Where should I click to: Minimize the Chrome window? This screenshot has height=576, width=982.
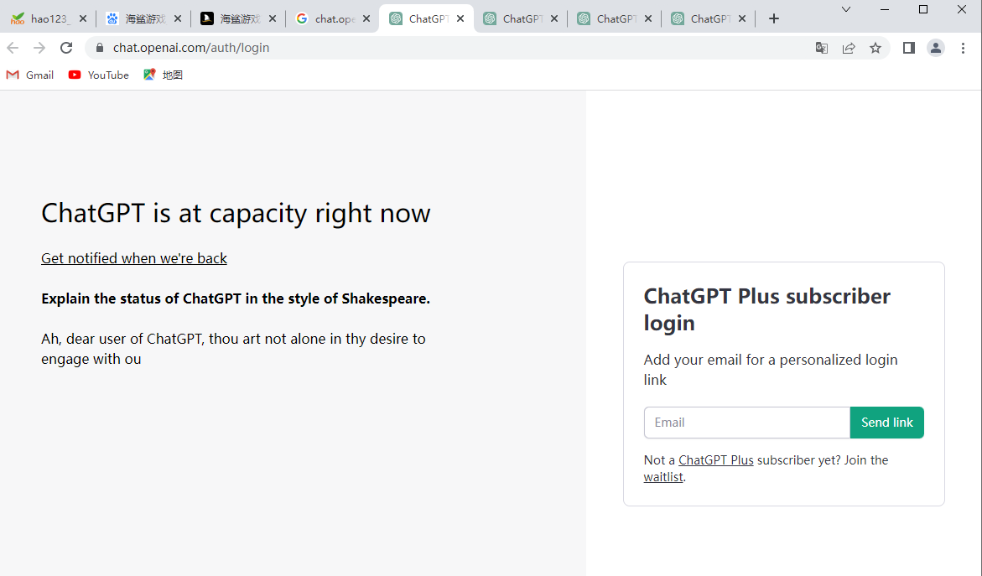tap(885, 9)
